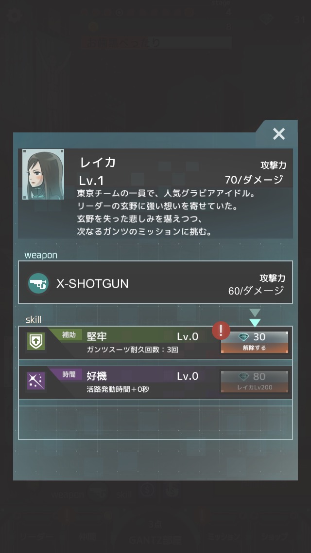Tap the 好機 sparkle skill icon
The width and height of the screenshot is (311, 553).
pyautogui.click(x=36, y=382)
